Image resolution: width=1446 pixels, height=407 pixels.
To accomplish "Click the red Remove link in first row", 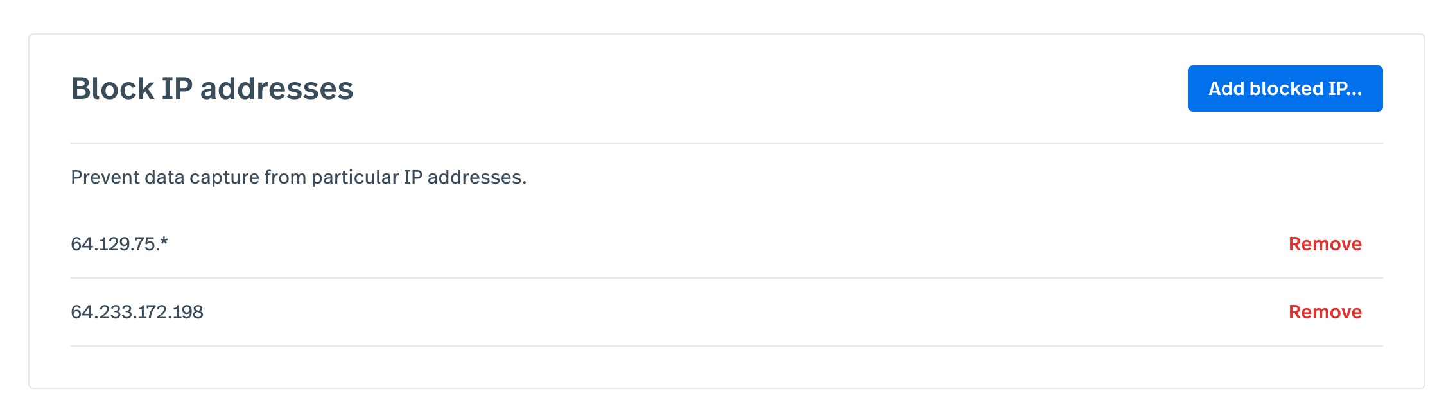I will [1325, 244].
